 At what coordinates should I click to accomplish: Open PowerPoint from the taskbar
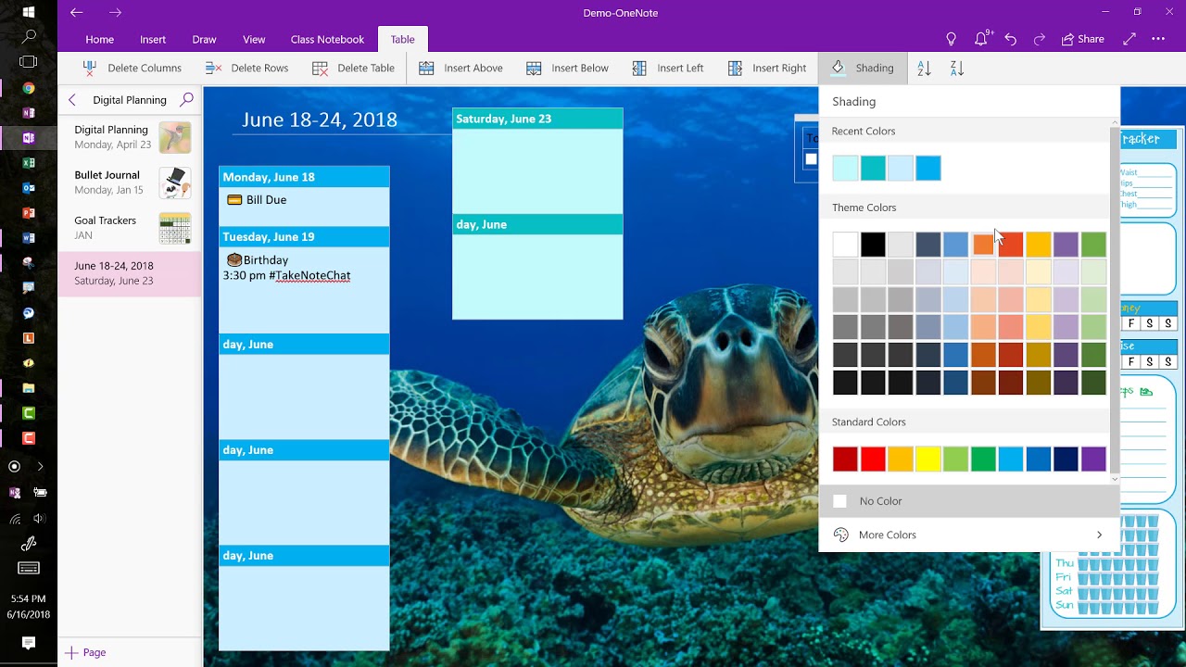tap(29, 213)
